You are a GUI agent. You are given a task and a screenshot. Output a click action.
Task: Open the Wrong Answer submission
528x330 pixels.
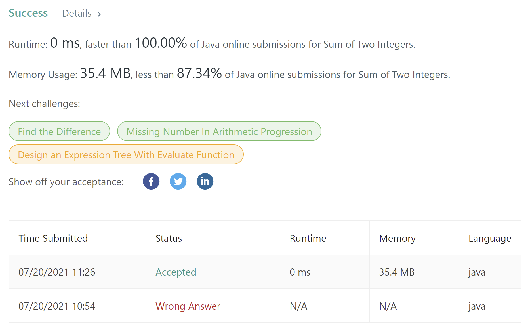tap(188, 306)
